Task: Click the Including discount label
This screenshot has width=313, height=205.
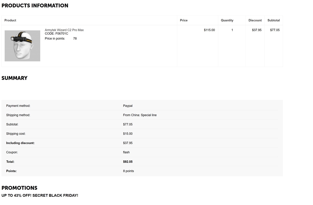Action: 20,143
